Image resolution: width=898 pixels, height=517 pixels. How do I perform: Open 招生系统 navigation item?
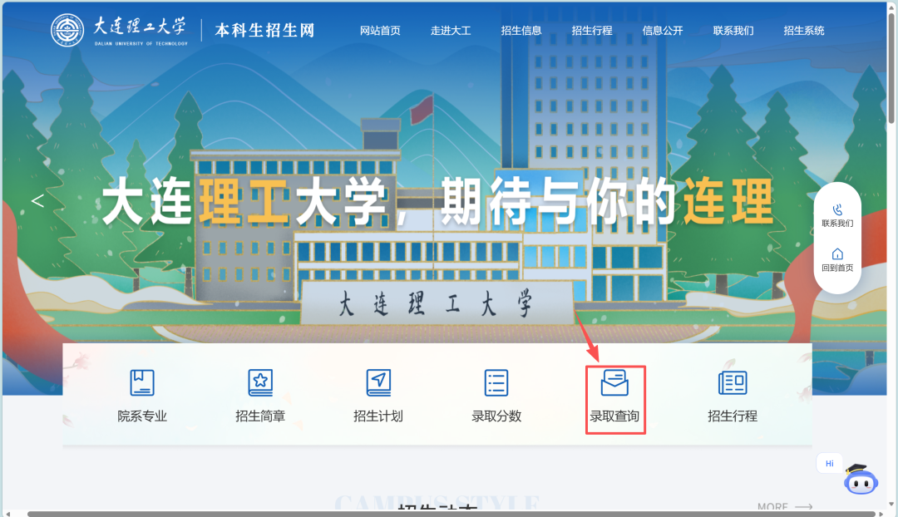[x=803, y=31]
